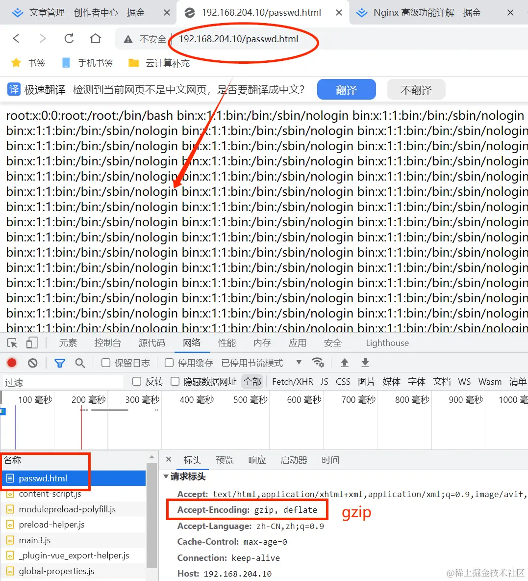Toggle the device toolbar icon

[x=31, y=343]
